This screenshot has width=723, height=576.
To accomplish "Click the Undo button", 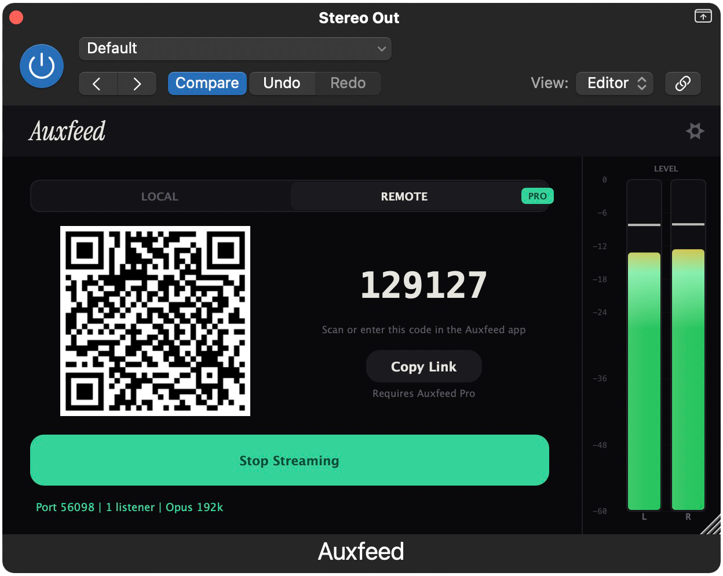I will tap(282, 83).
